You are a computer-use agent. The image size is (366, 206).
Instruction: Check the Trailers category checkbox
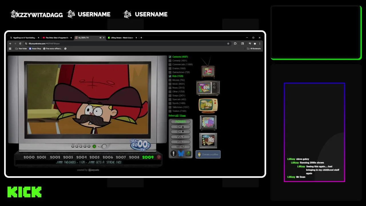(170, 111)
